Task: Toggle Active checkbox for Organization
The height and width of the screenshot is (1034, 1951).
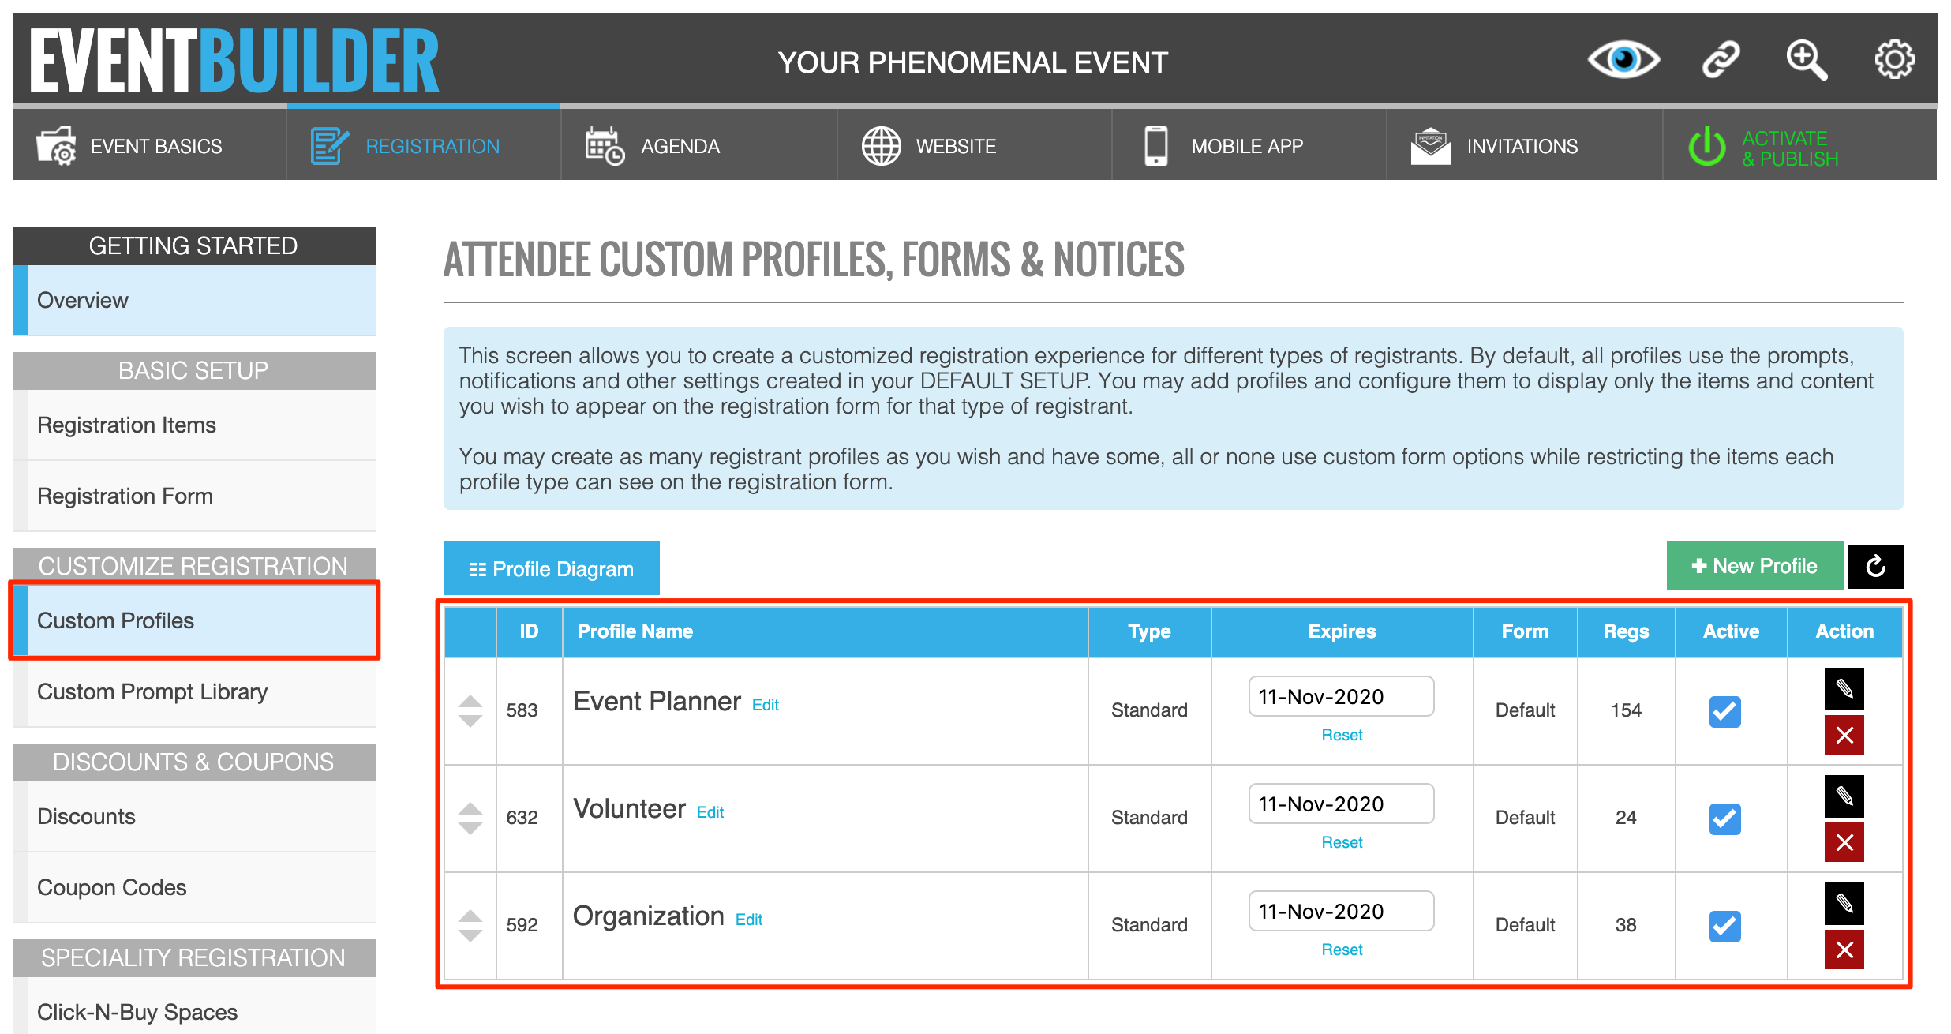Action: pyautogui.click(x=1724, y=926)
